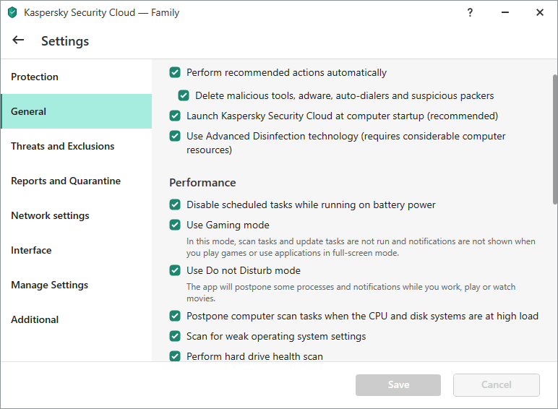Uncheck Disable scheduled tasks on battery power
558x409 pixels.
coord(175,204)
